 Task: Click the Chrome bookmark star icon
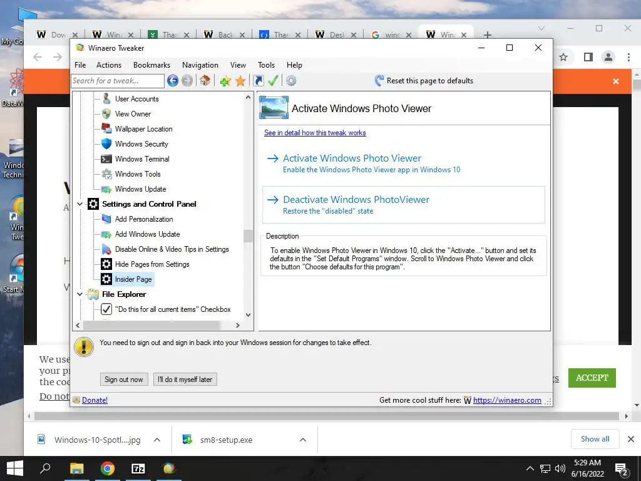563,57
